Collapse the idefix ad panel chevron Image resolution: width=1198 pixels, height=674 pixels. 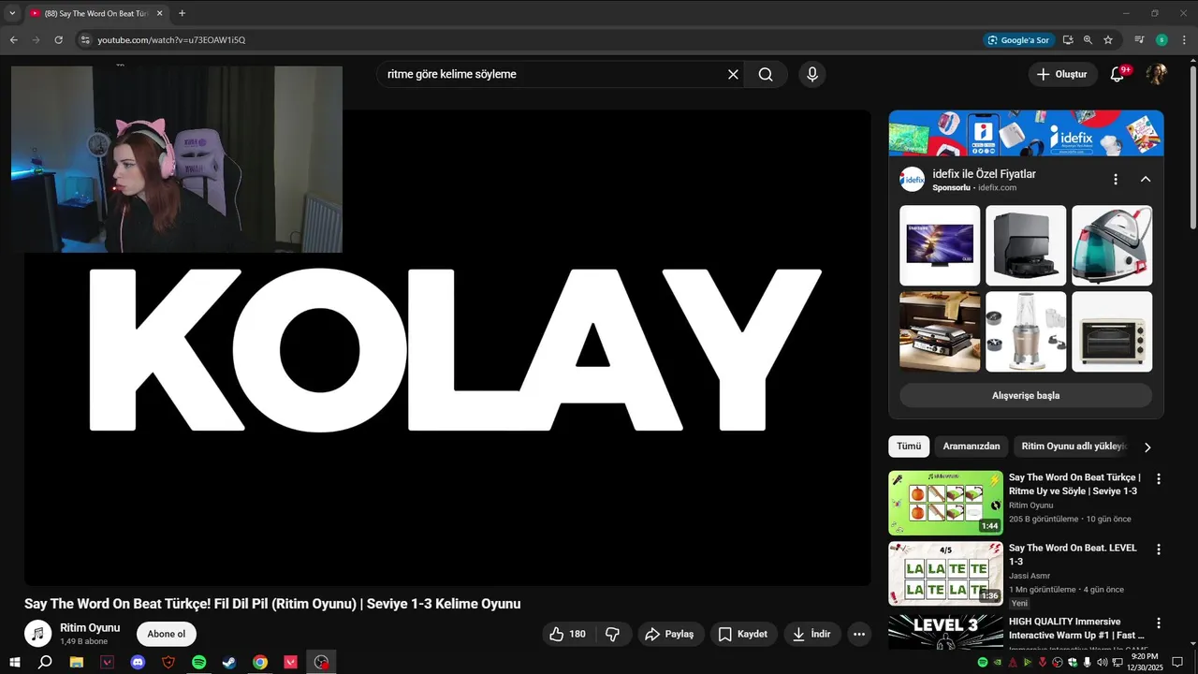coord(1145,179)
